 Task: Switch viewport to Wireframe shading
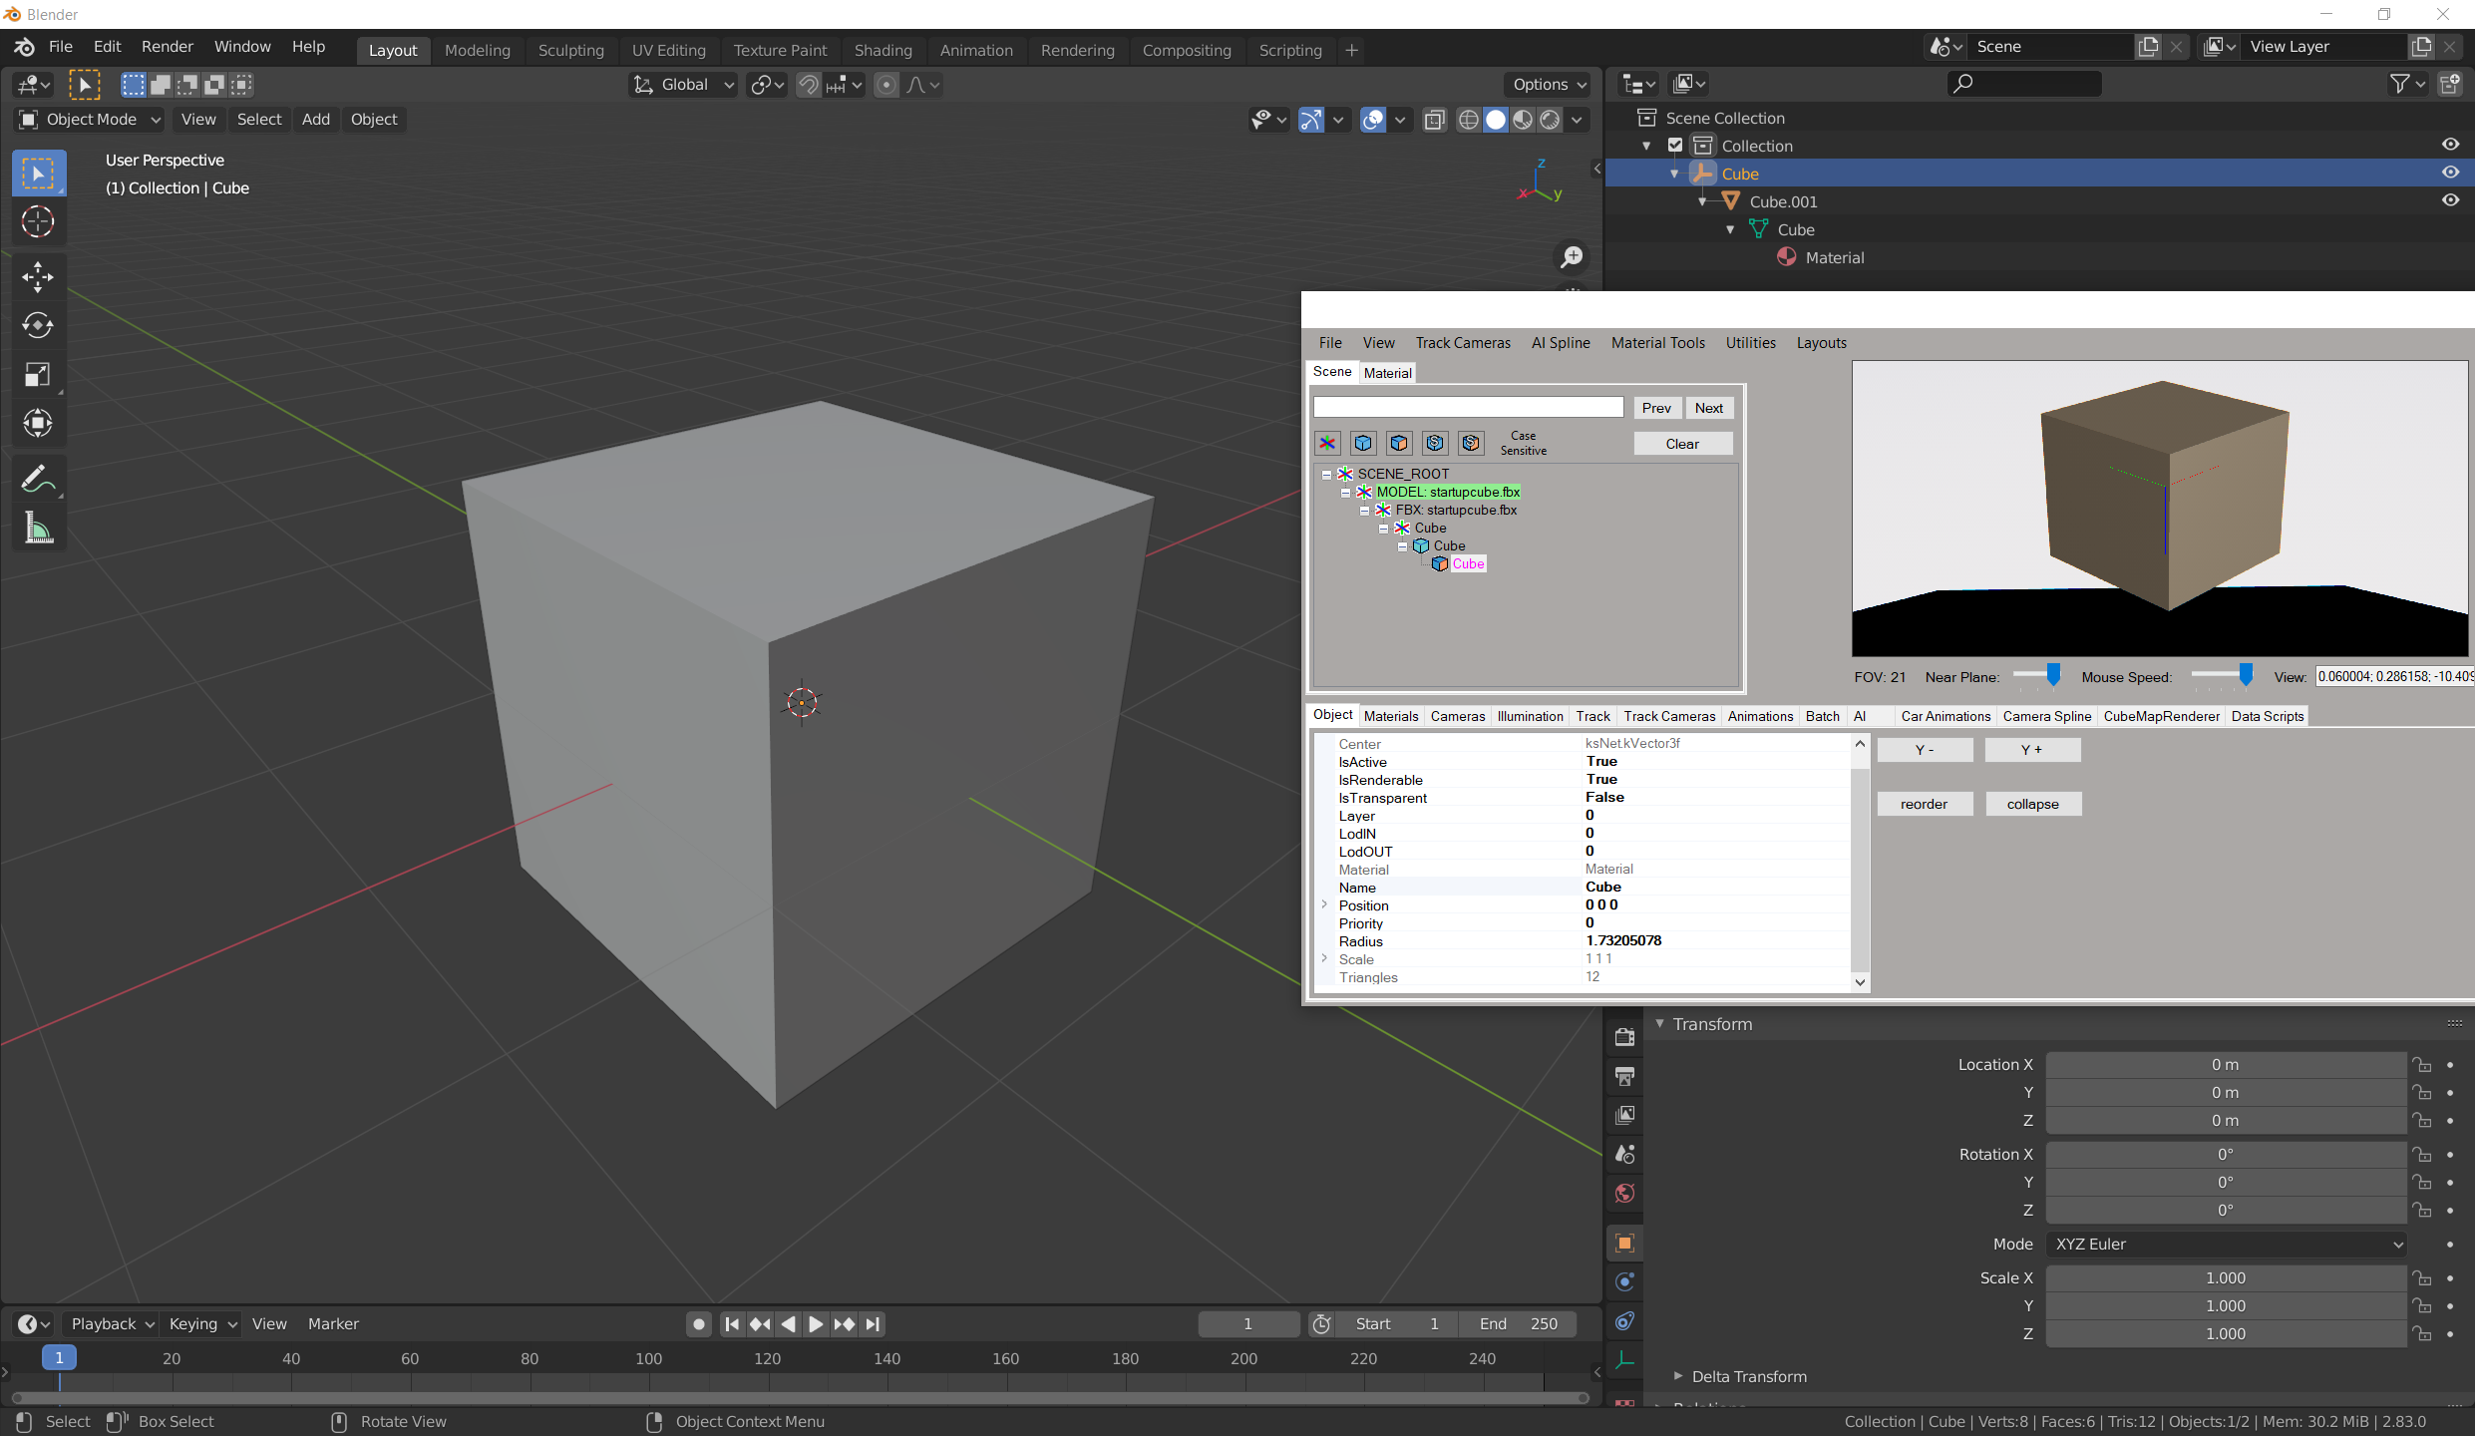point(1468,119)
